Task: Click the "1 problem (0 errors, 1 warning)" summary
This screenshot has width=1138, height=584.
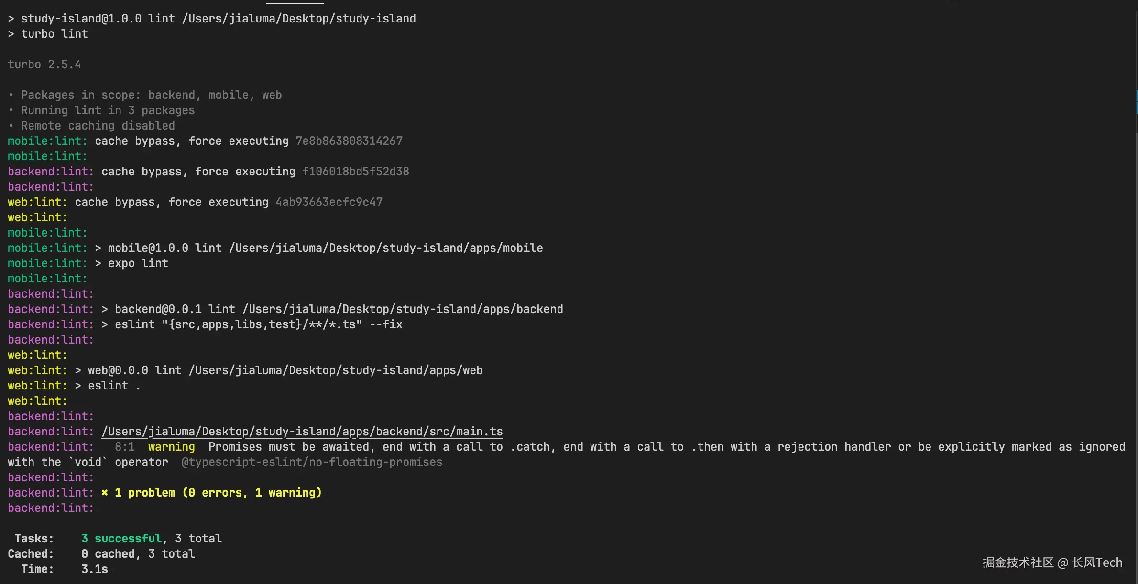Action: click(218, 493)
